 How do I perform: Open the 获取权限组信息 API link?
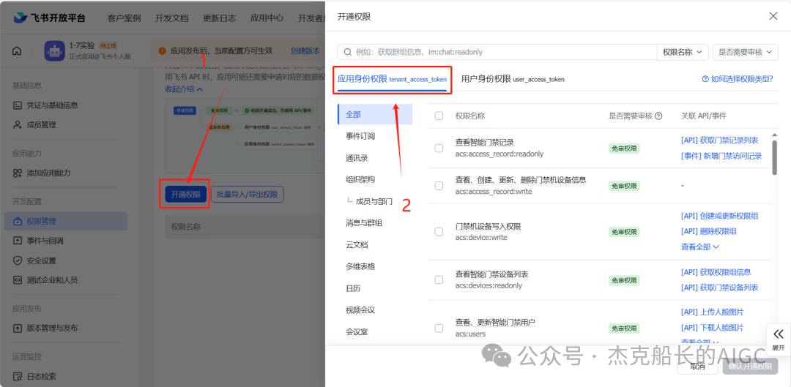tap(716, 272)
